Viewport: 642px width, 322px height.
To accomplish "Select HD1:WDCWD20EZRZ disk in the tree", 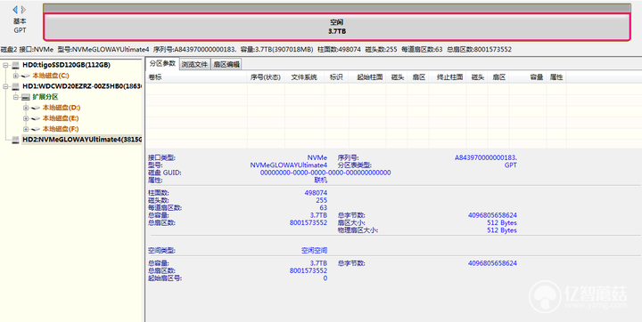I will 82,86.
